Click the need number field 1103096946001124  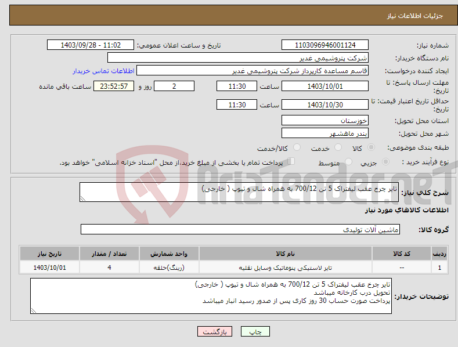tap(325, 45)
